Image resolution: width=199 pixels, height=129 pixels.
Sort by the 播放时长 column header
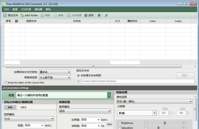[x=132, y=21]
